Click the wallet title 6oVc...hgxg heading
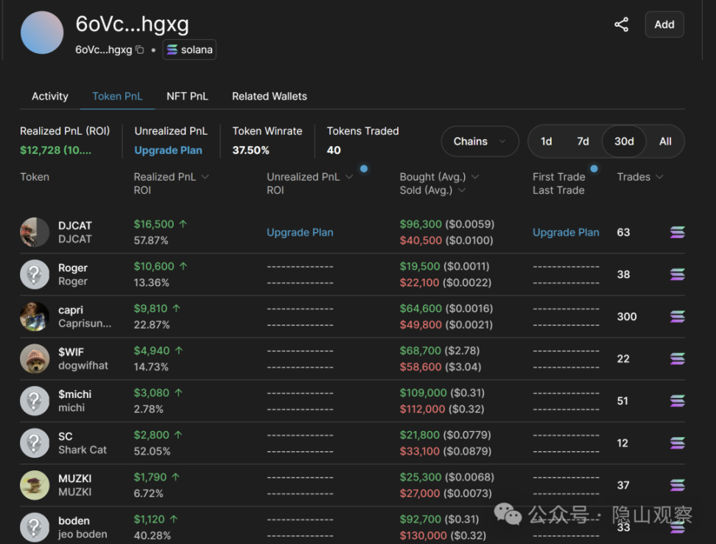Viewport: 716px width, 544px height. pyautogui.click(x=132, y=24)
